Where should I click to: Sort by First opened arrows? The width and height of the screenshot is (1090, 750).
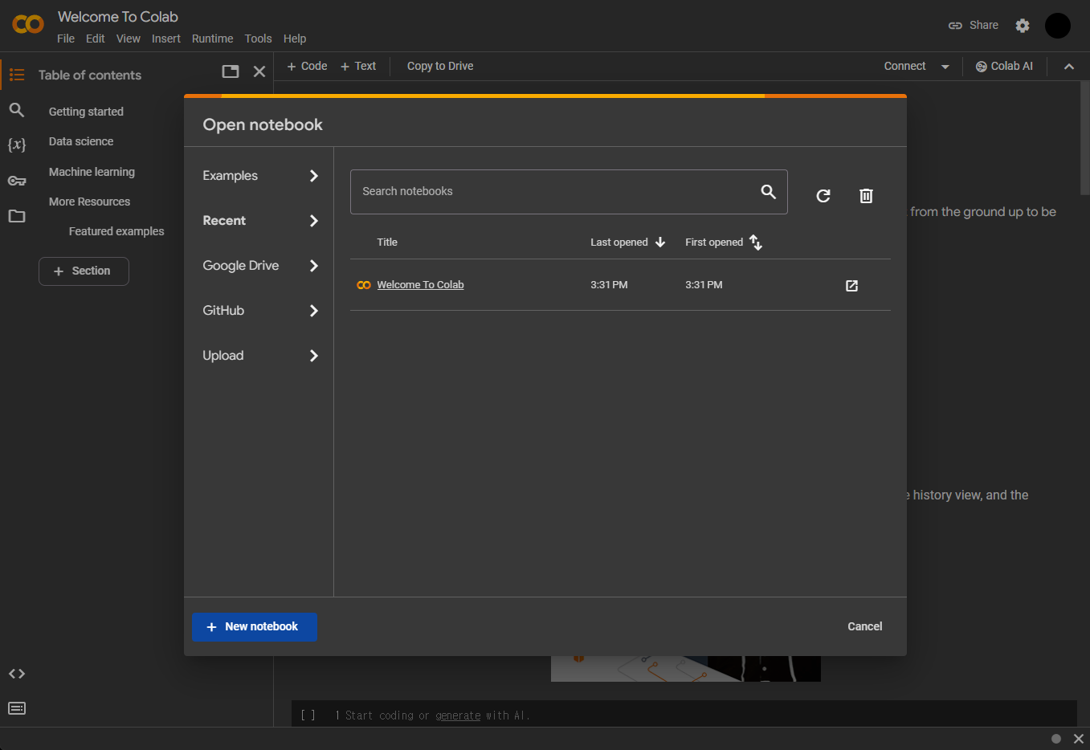point(756,242)
